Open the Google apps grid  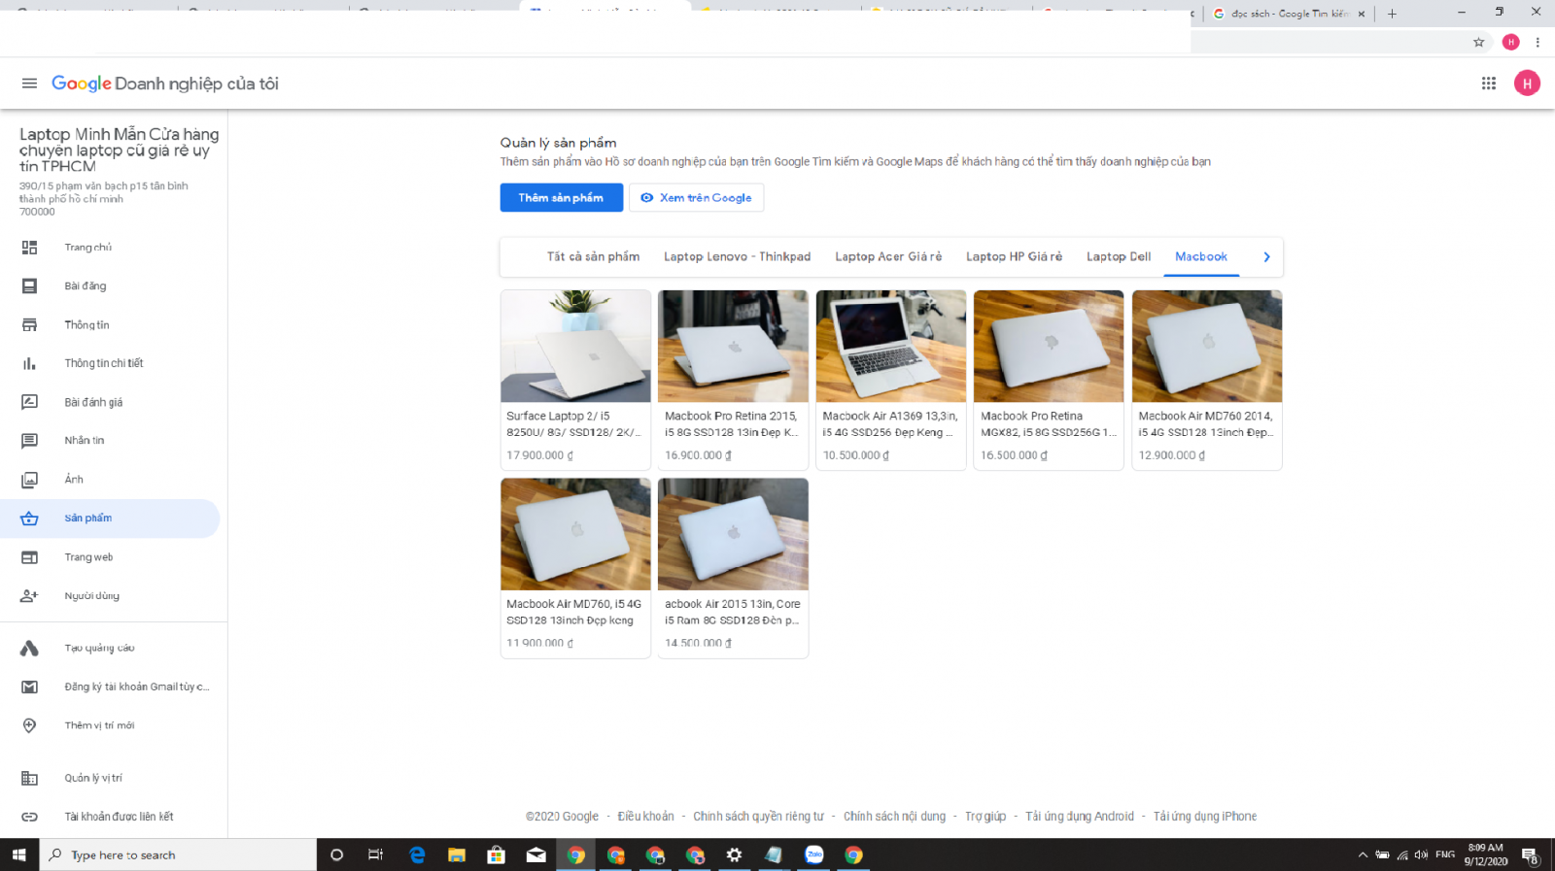(x=1488, y=84)
